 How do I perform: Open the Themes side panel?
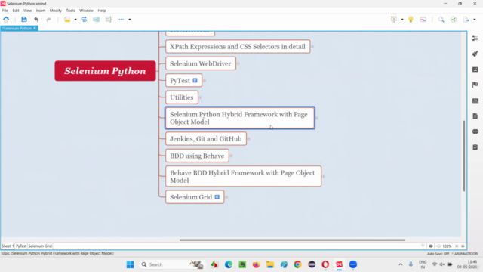coord(475,100)
